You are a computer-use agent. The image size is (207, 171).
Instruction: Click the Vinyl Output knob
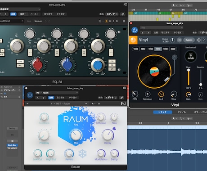[172, 40]
